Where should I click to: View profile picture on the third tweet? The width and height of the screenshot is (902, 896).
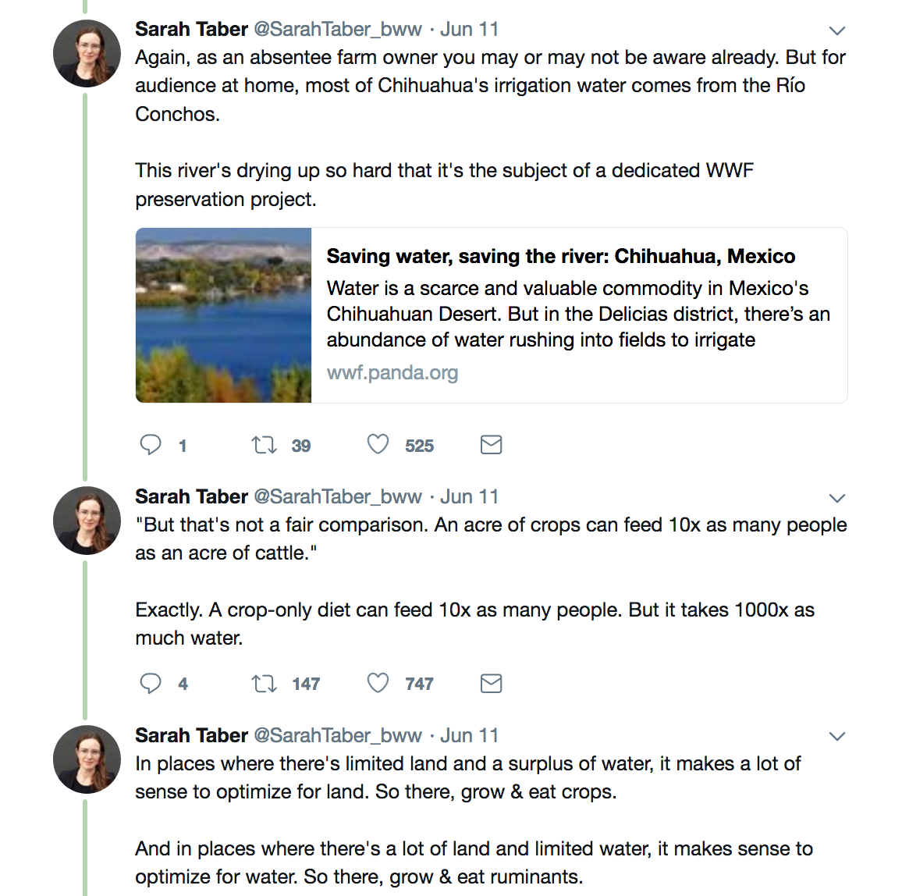coord(87,759)
